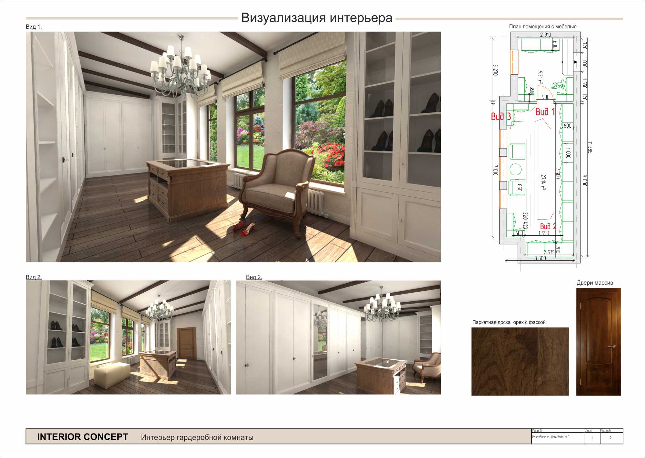
Task: Click the red "Вид 3" marker on the plan
Action: (x=501, y=117)
